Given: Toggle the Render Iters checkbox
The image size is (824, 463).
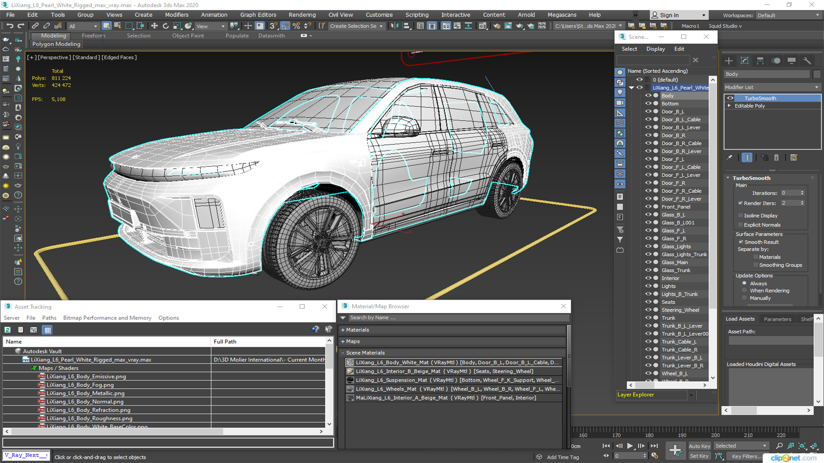Looking at the screenshot, I should click(x=740, y=203).
